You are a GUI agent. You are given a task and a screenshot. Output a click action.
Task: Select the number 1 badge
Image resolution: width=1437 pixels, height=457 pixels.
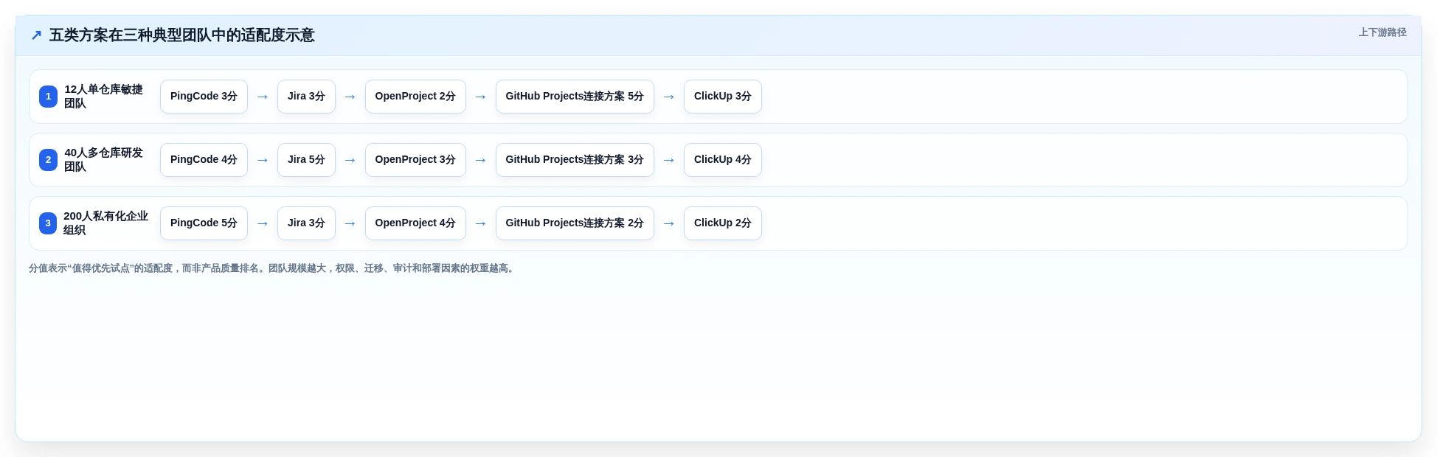(x=48, y=97)
